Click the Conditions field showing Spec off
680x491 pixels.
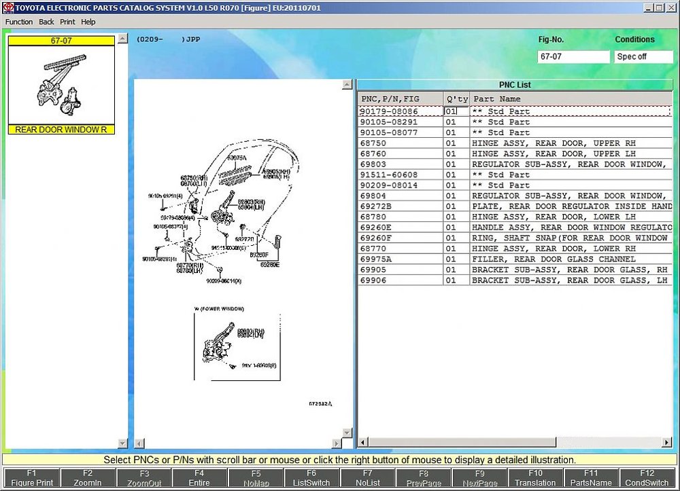(x=643, y=57)
